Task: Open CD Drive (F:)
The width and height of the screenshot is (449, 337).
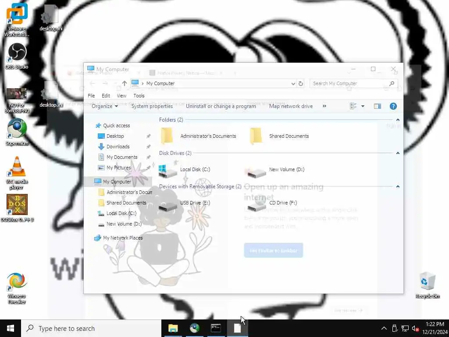Action: [x=273, y=204]
